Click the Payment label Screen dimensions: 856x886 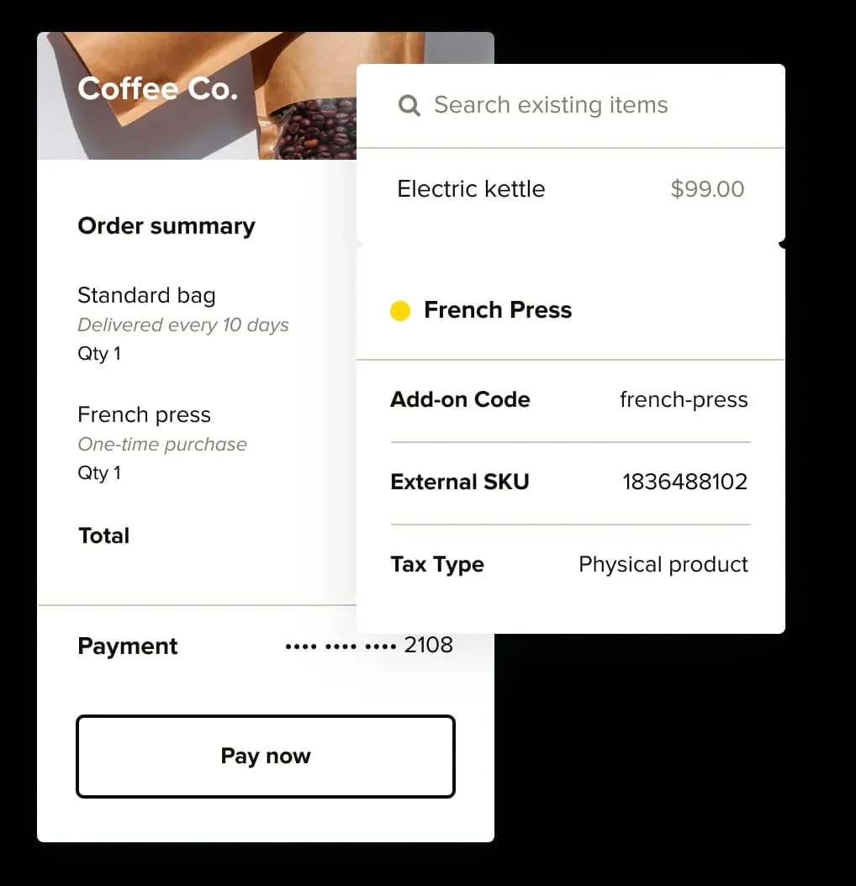(128, 646)
